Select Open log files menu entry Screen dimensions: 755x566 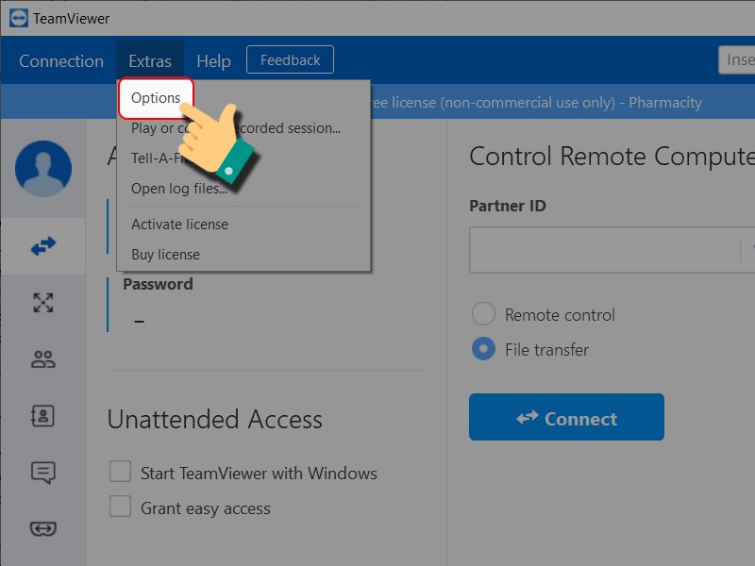pos(178,189)
